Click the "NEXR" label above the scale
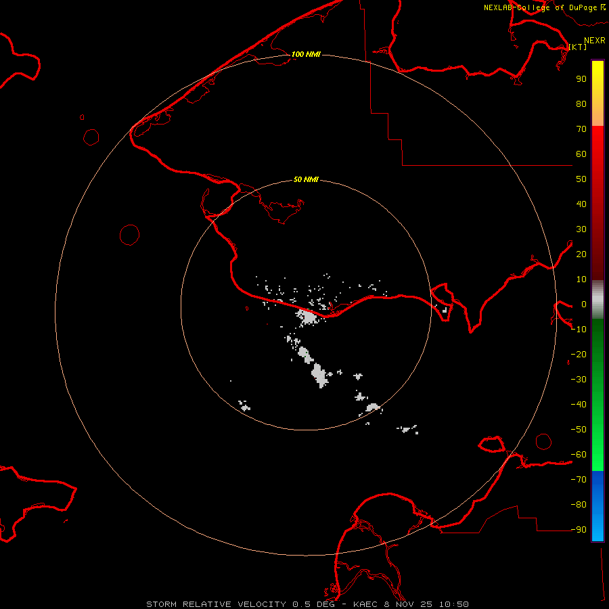The width and height of the screenshot is (609, 609). click(595, 41)
